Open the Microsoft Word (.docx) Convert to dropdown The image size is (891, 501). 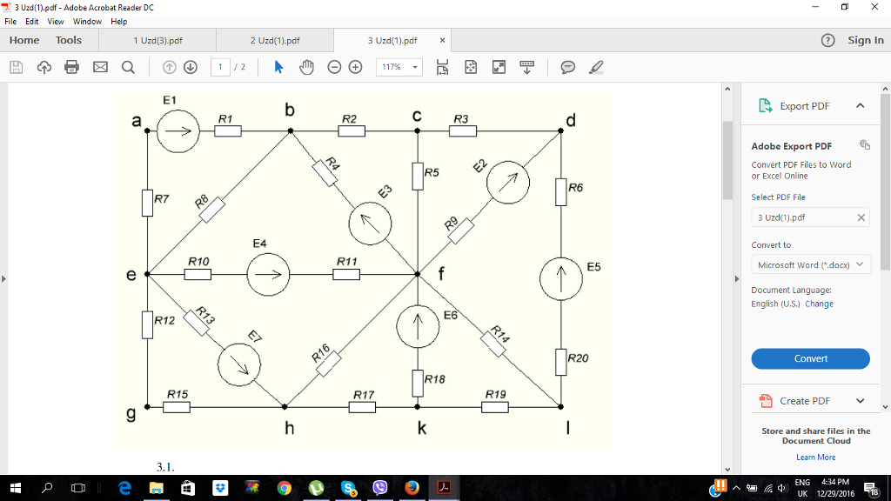tap(810, 264)
